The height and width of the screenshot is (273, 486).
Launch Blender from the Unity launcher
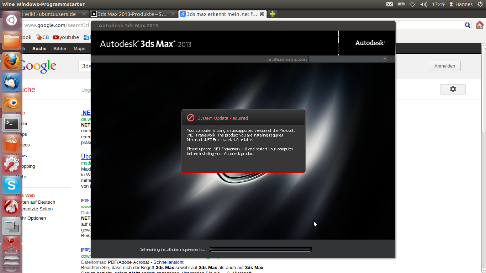[11, 102]
